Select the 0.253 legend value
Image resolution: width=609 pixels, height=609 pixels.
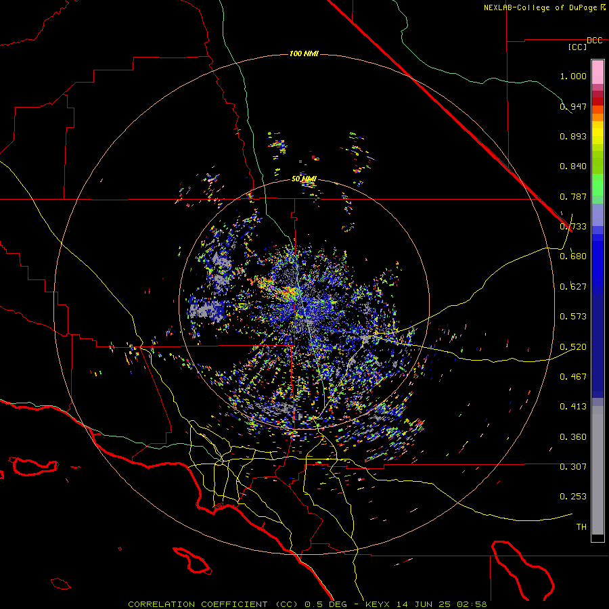coord(573,497)
